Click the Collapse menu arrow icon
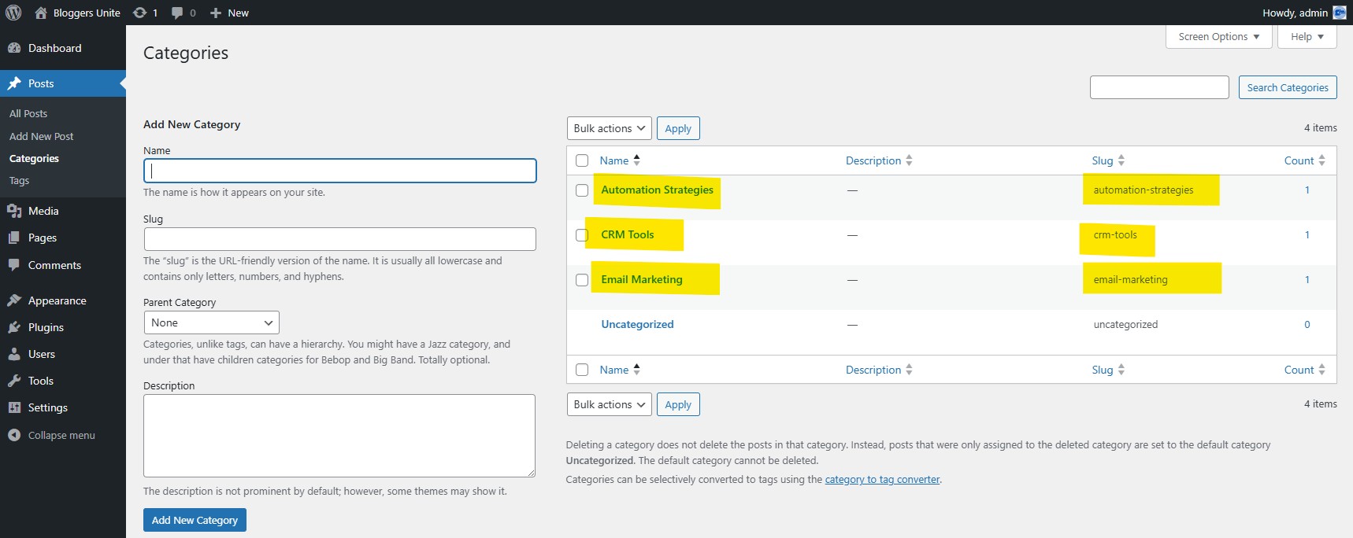The image size is (1353, 538). (x=14, y=435)
